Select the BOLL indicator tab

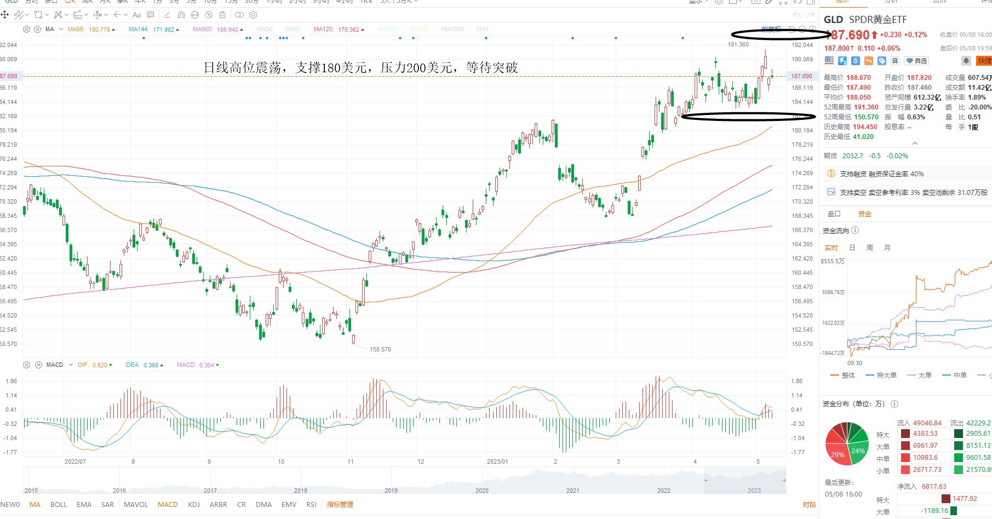tap(59, 504)
